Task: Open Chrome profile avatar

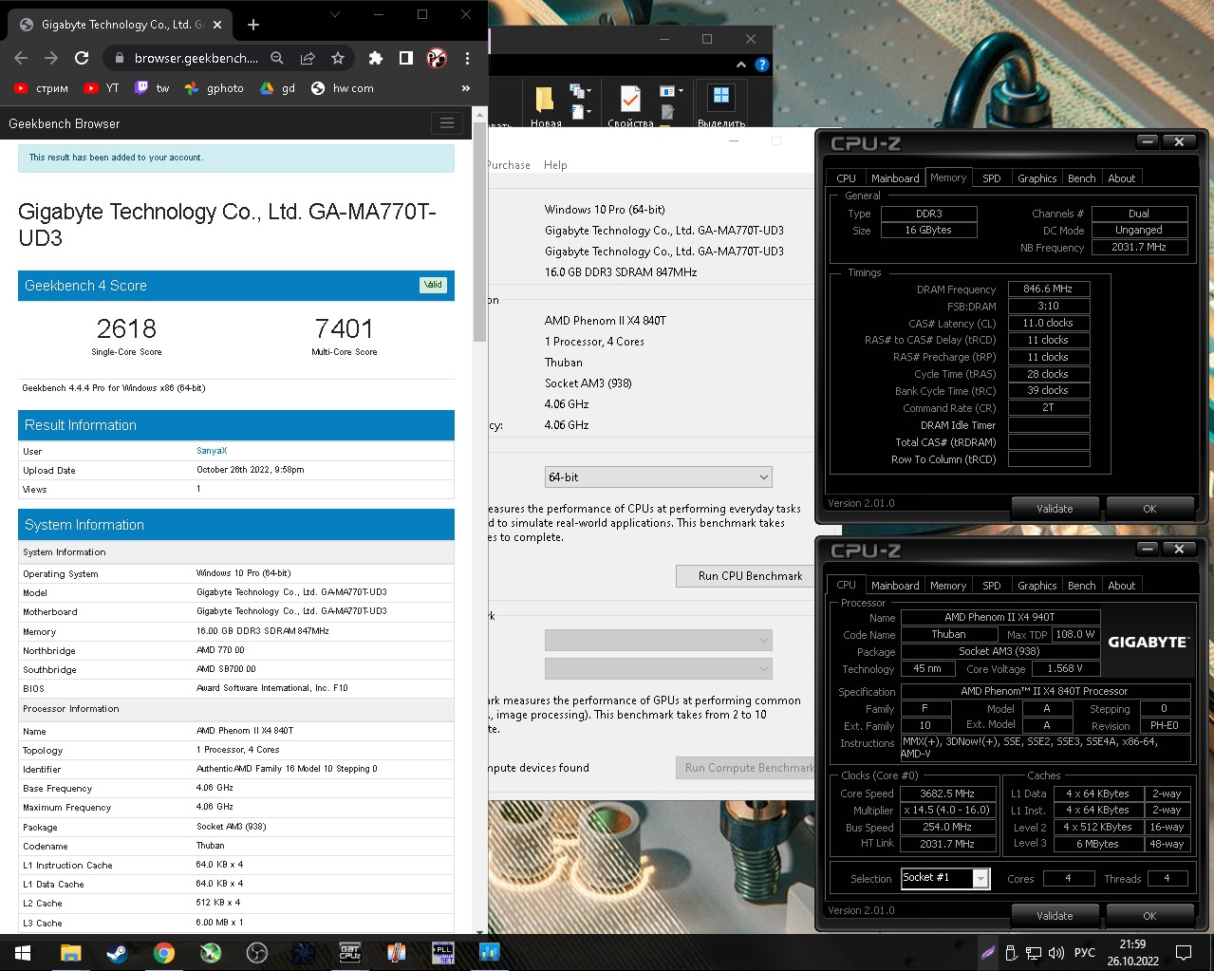Action: (x=437, y=58)
